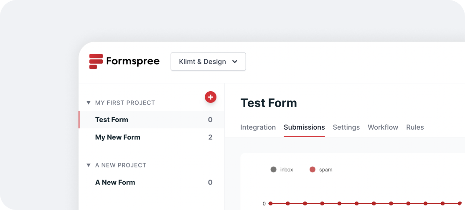Toggle the inbox legend gray dot
This screenshot has width=465, height=210.
(x=274, y=170)
